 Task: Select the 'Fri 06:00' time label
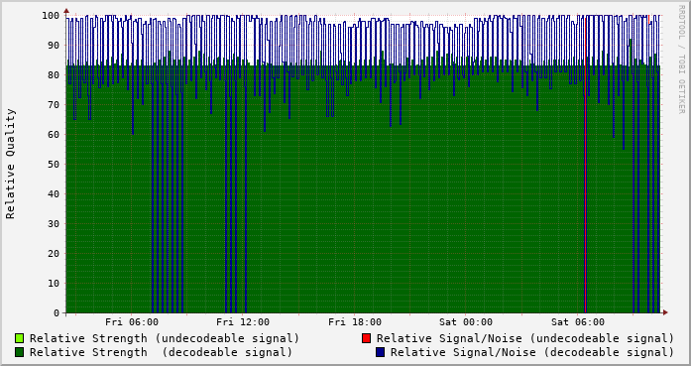pyautogui.click(x=132, y=322)
